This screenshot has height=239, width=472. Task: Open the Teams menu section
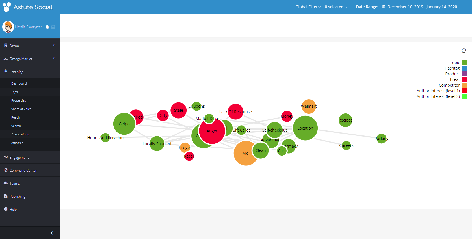click(x=30, y=184)
